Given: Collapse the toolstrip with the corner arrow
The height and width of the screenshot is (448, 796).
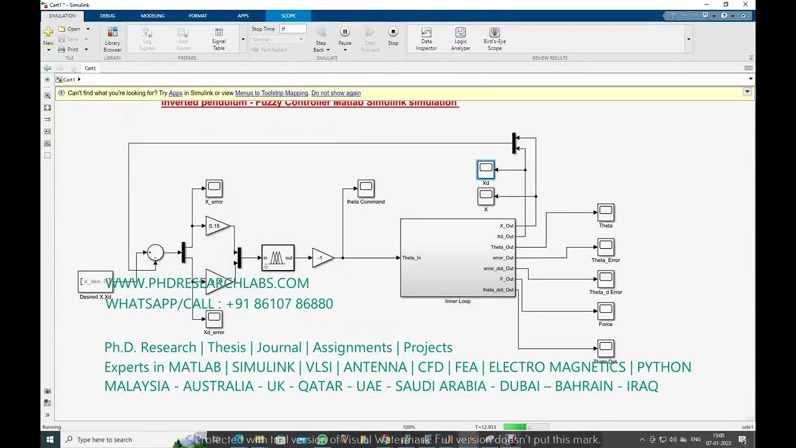Looking at the screenshot, I should 751,58.
